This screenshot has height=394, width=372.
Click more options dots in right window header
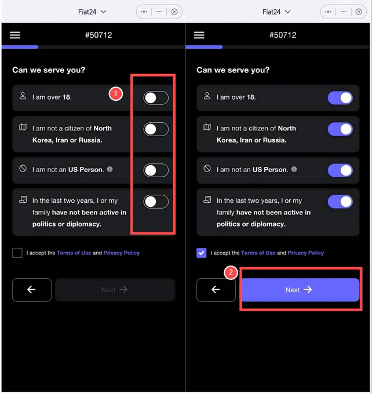coord(328,12)
